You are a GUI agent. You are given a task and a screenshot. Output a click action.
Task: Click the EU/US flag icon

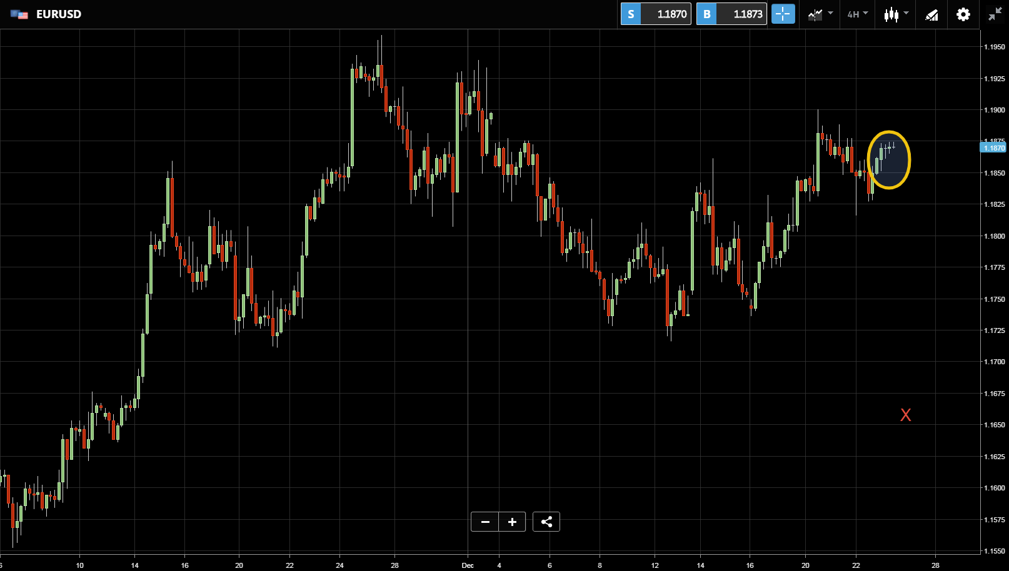coord(19,14)
